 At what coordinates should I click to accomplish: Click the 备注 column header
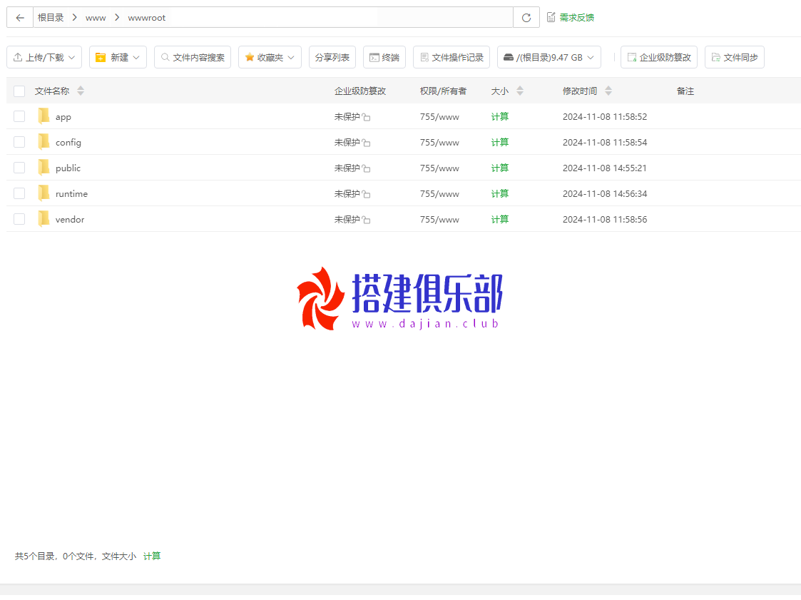coord(685,91)
